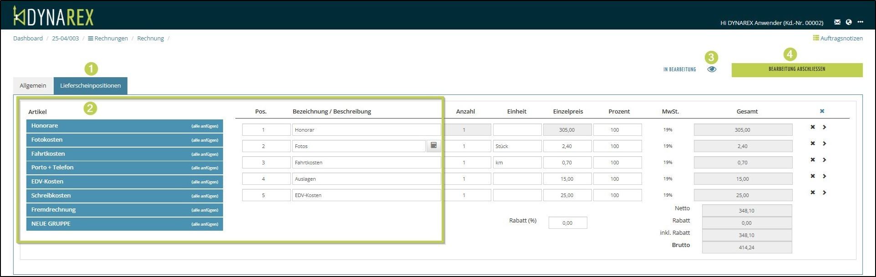Select the Lieferscheinpositionen tab
This screenshot has height=277, width=876.
click(90, 86)
